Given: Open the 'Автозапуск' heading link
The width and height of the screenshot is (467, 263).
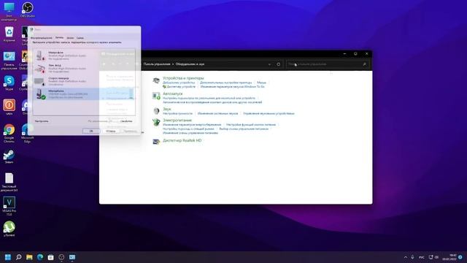Looking at the screenshot, I should point(173,94).
